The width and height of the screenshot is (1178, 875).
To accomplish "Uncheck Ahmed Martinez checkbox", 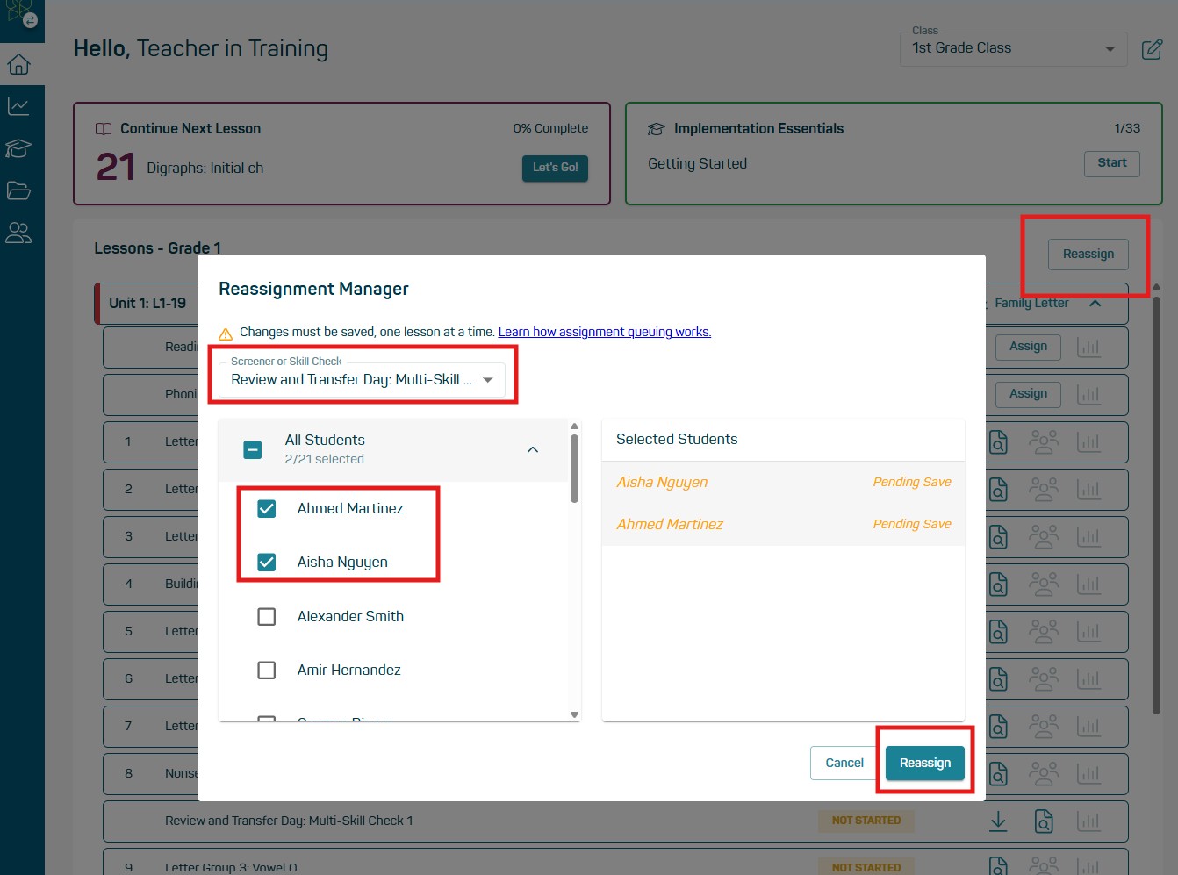I will tap(267, 509).
